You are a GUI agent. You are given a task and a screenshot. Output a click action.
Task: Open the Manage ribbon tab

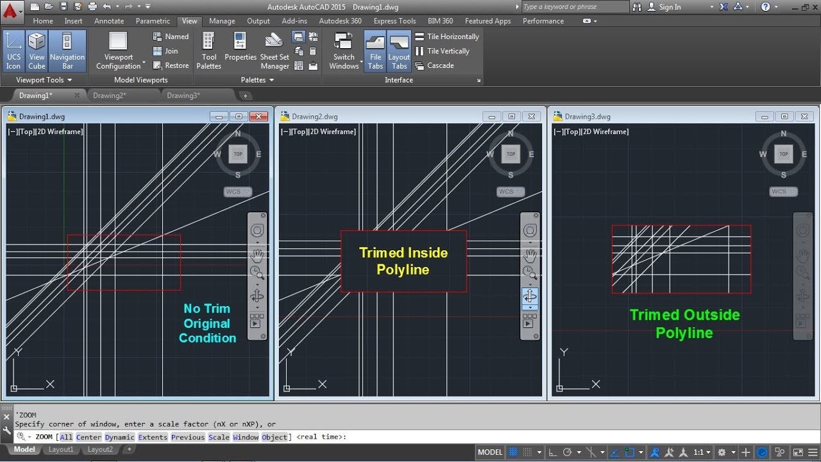coord(222,21)
